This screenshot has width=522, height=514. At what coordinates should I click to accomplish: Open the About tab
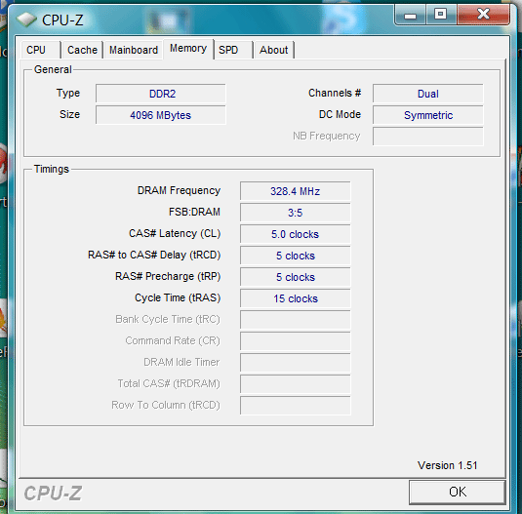[273, 50]
